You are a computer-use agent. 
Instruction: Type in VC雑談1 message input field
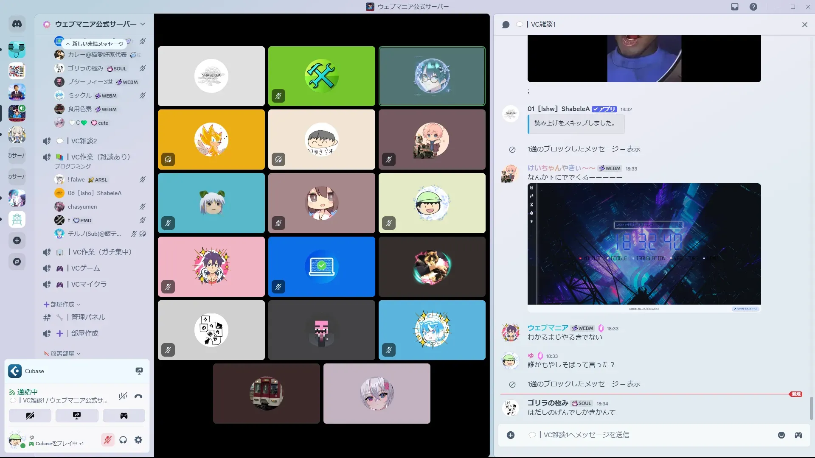click(x=637, y=435)
